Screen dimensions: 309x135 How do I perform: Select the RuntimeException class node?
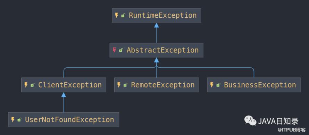(157, 15)
